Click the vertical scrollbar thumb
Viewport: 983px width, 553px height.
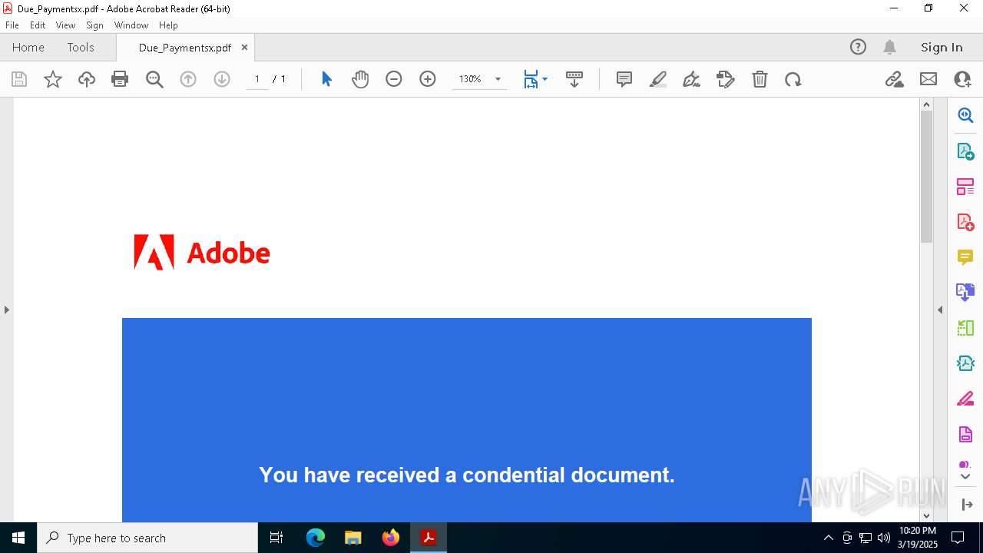coord(926,177)
